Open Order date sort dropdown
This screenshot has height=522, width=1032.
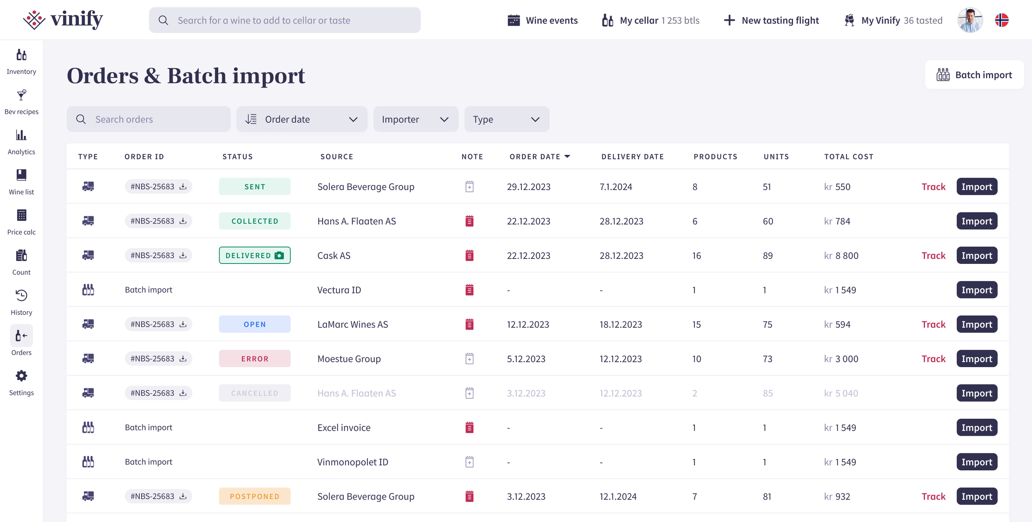(x=302, y=119)
